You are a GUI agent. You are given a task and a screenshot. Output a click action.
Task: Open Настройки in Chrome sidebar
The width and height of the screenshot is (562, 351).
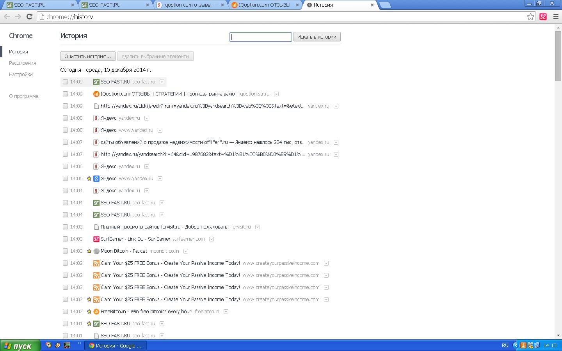(21, 74)
